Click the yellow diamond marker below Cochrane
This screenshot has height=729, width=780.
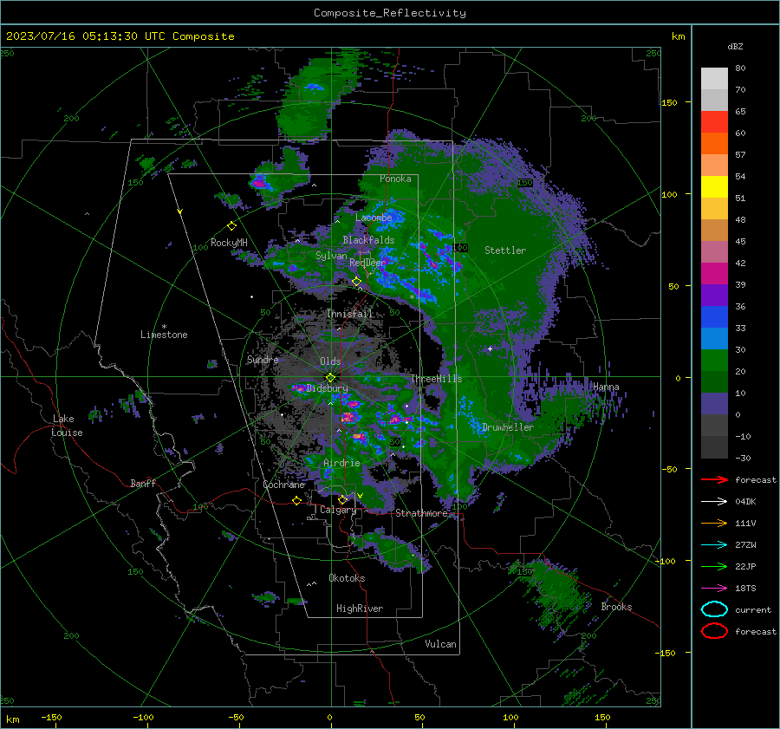[x=296, y=500]
